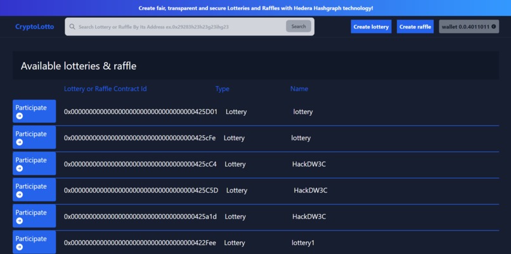Select contract address ending 425cC4
This screenshot has height=254, width=511.
coord(140,164)
